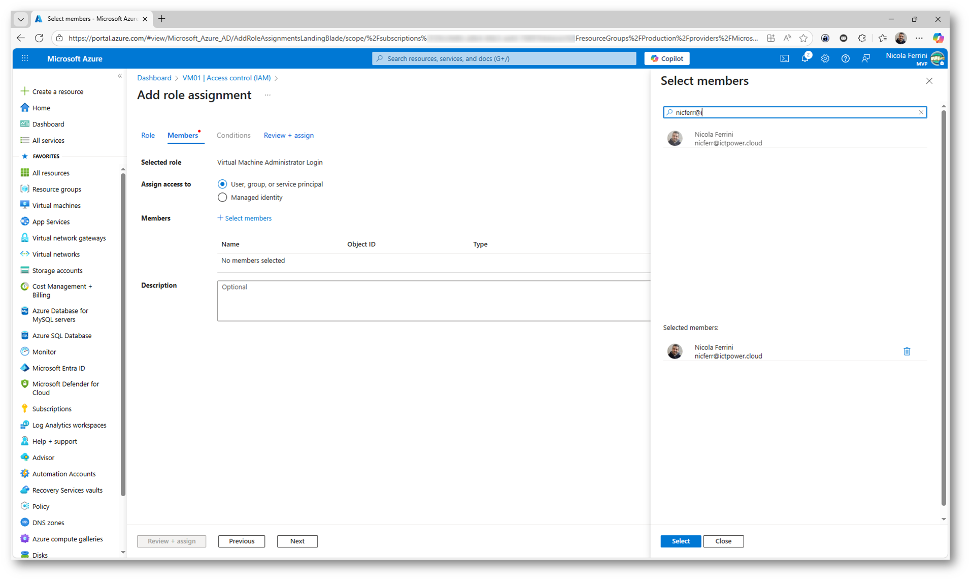Select the Managed identity radio button
Viewport: 971px width, 581px height.
tap(222, 198)
